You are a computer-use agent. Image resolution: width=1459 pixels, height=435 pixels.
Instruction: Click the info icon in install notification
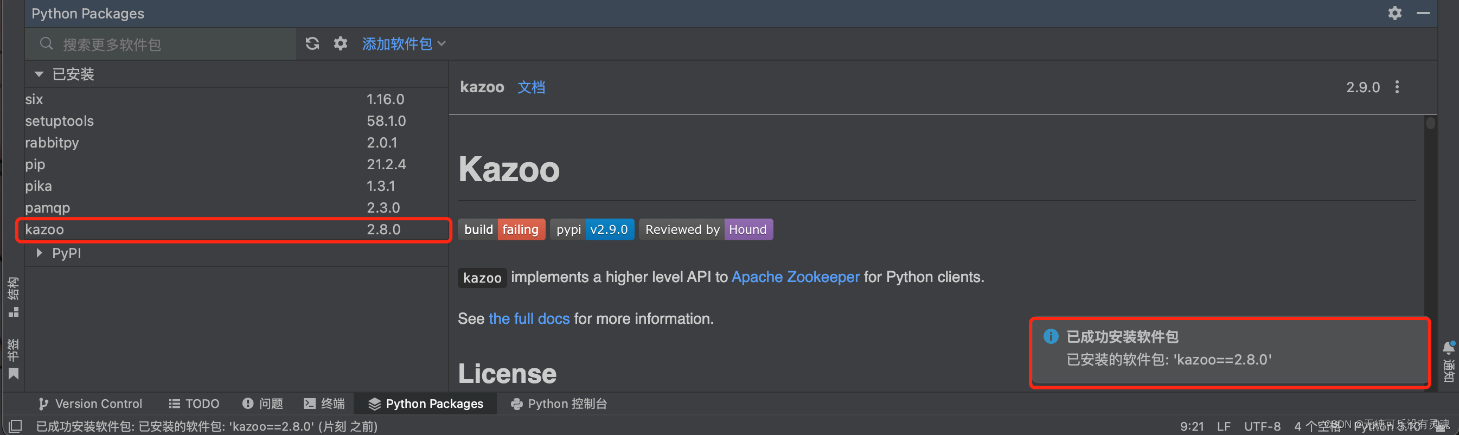coord(1051,336)
